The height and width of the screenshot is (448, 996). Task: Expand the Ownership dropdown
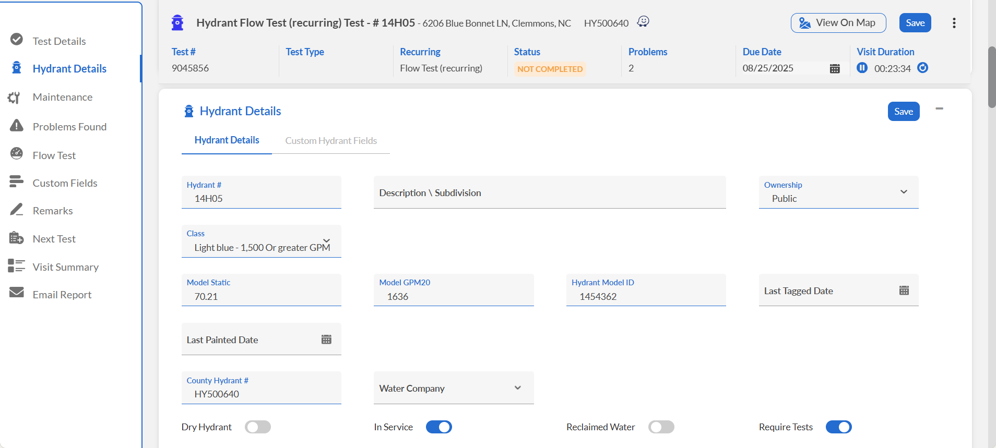click(904, 192)
